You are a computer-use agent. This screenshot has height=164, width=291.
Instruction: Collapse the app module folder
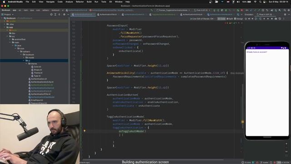coord(5,27)
